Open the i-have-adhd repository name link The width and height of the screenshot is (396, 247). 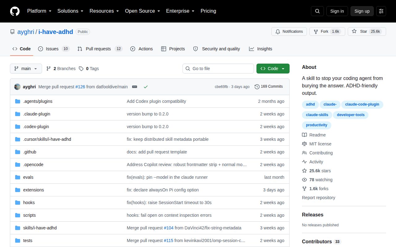(x=56, y=32)
